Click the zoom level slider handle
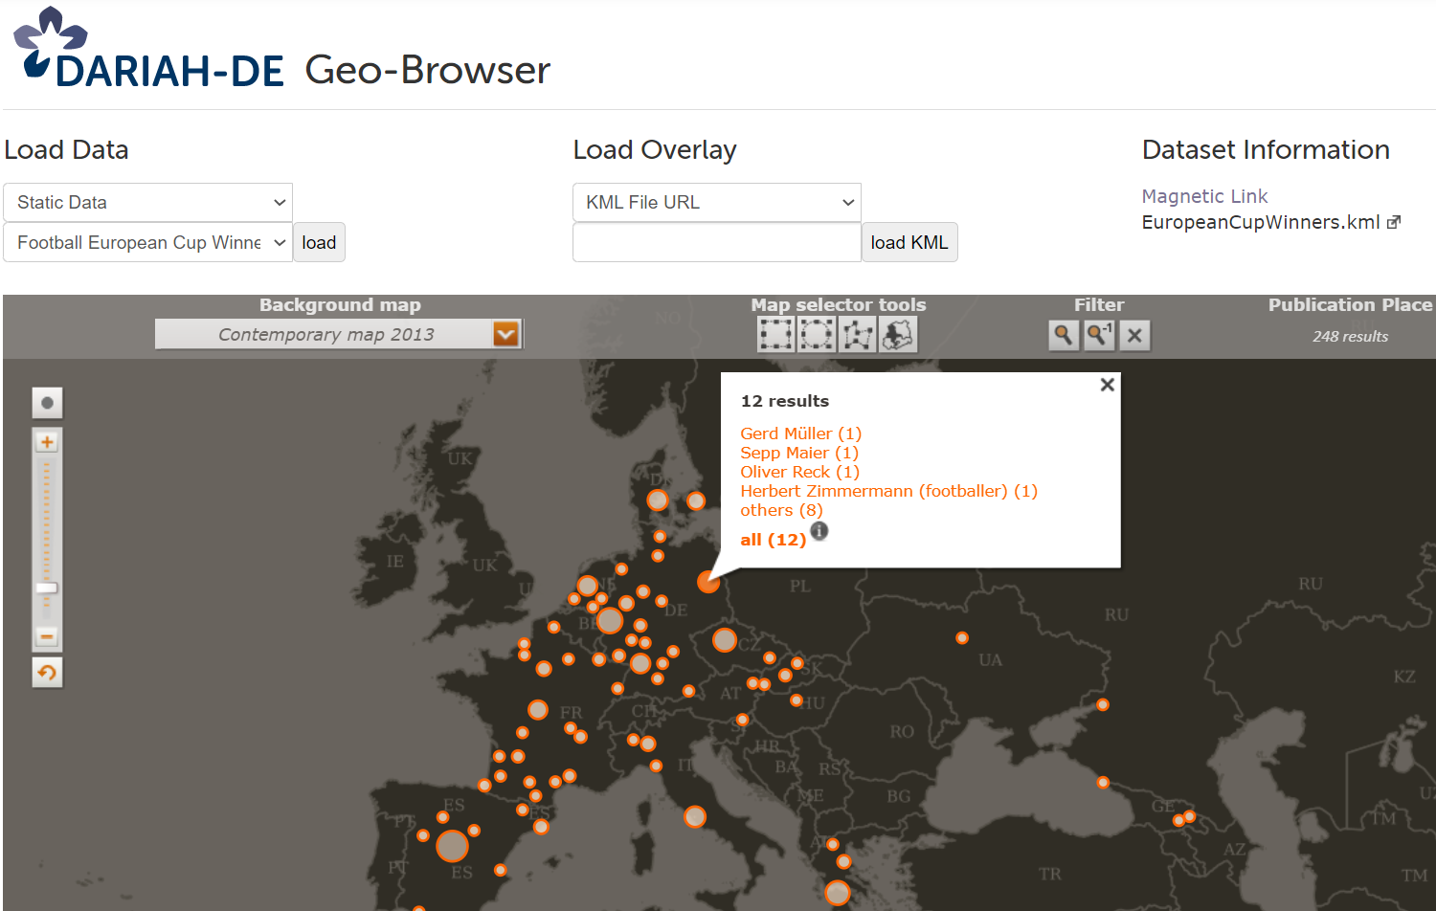Viewport: 1436px width, 911px height. click(x=46, y=589)
